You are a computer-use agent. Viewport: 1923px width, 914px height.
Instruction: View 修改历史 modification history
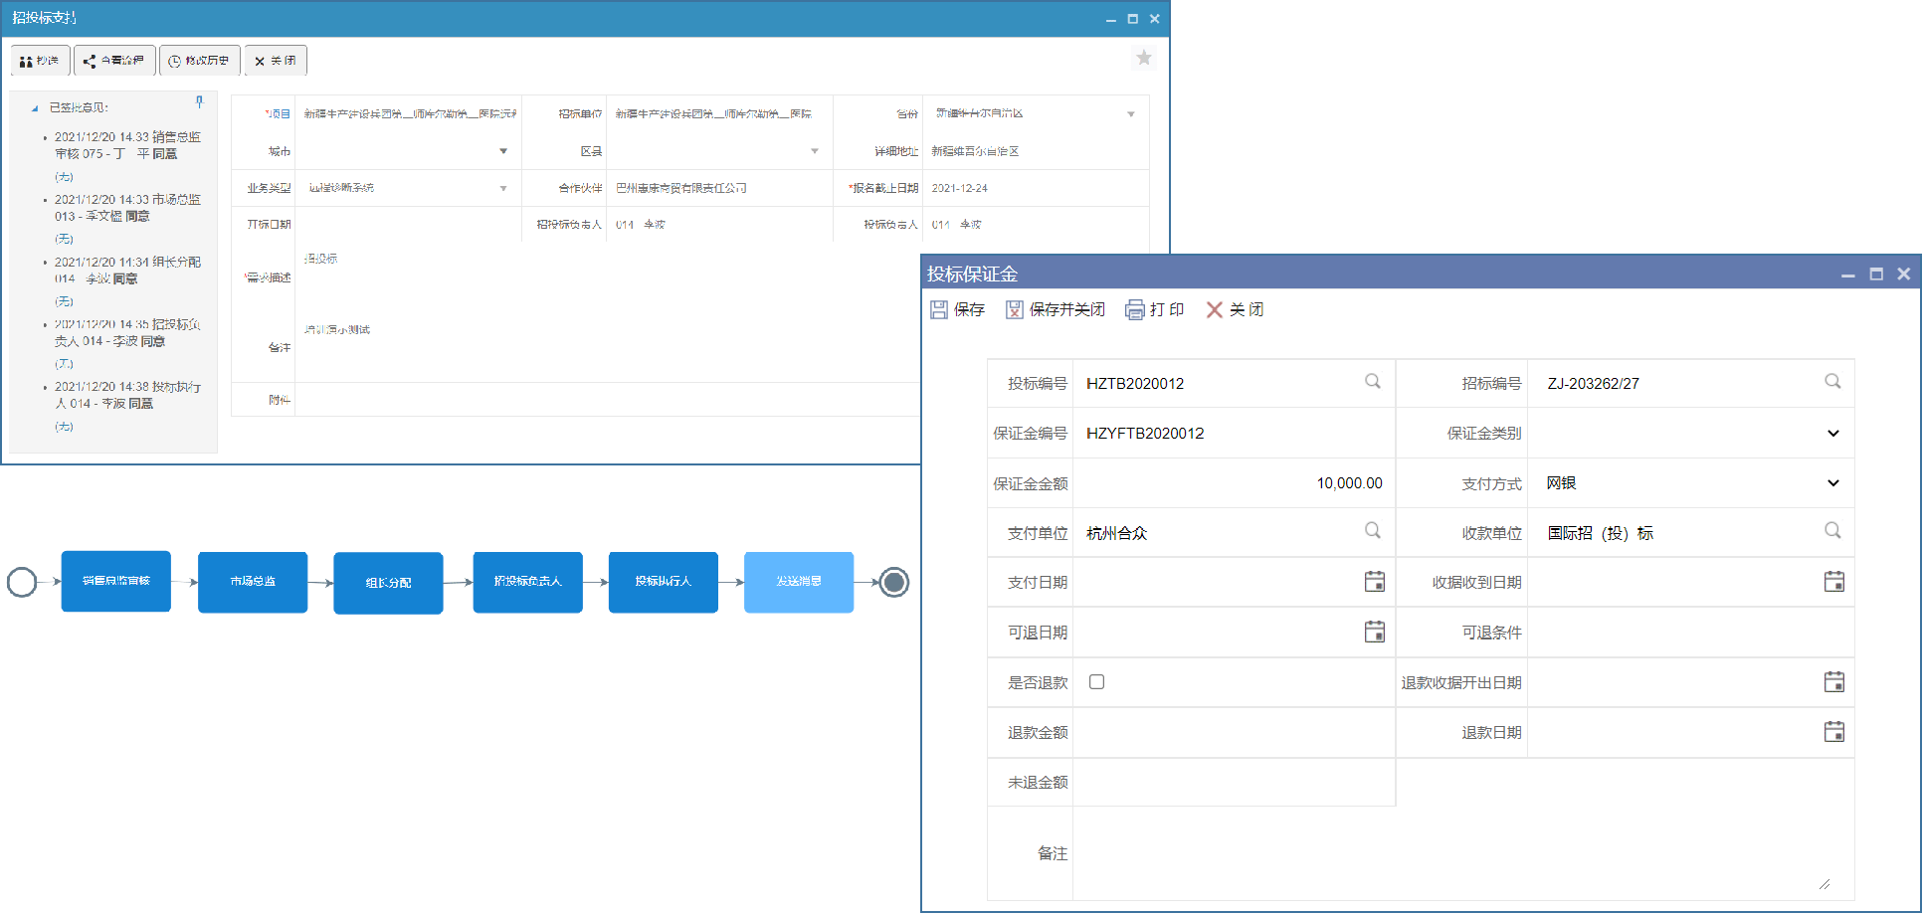tap(200, 60)
